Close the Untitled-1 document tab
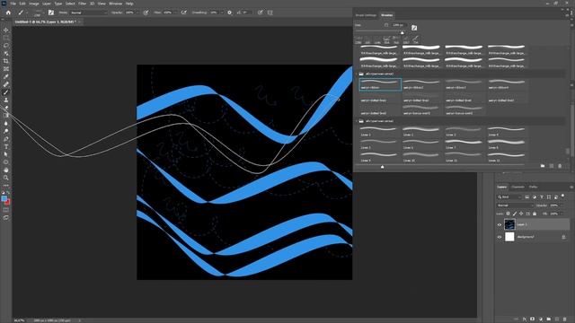This screenshot has width=575, height=323. [x=79, y=22]
